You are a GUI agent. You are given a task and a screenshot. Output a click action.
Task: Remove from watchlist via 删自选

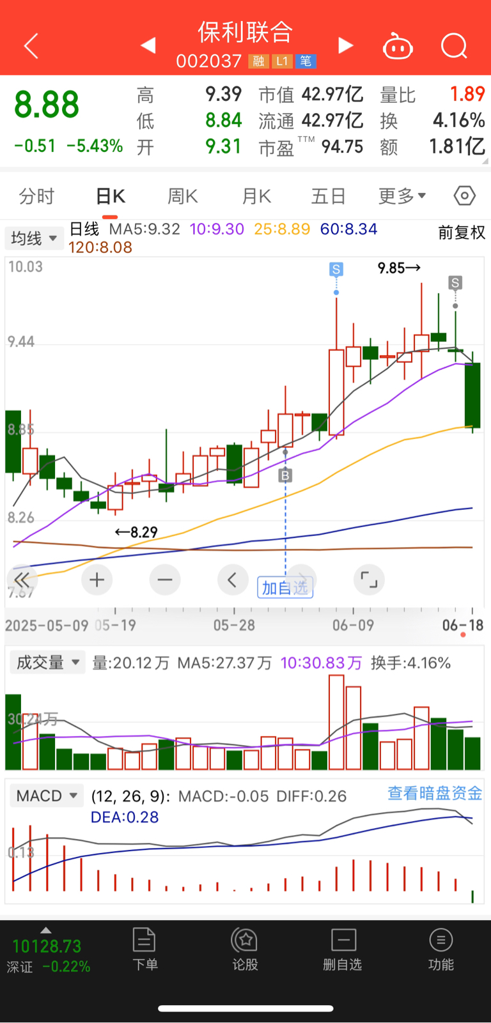coord(343,950)
